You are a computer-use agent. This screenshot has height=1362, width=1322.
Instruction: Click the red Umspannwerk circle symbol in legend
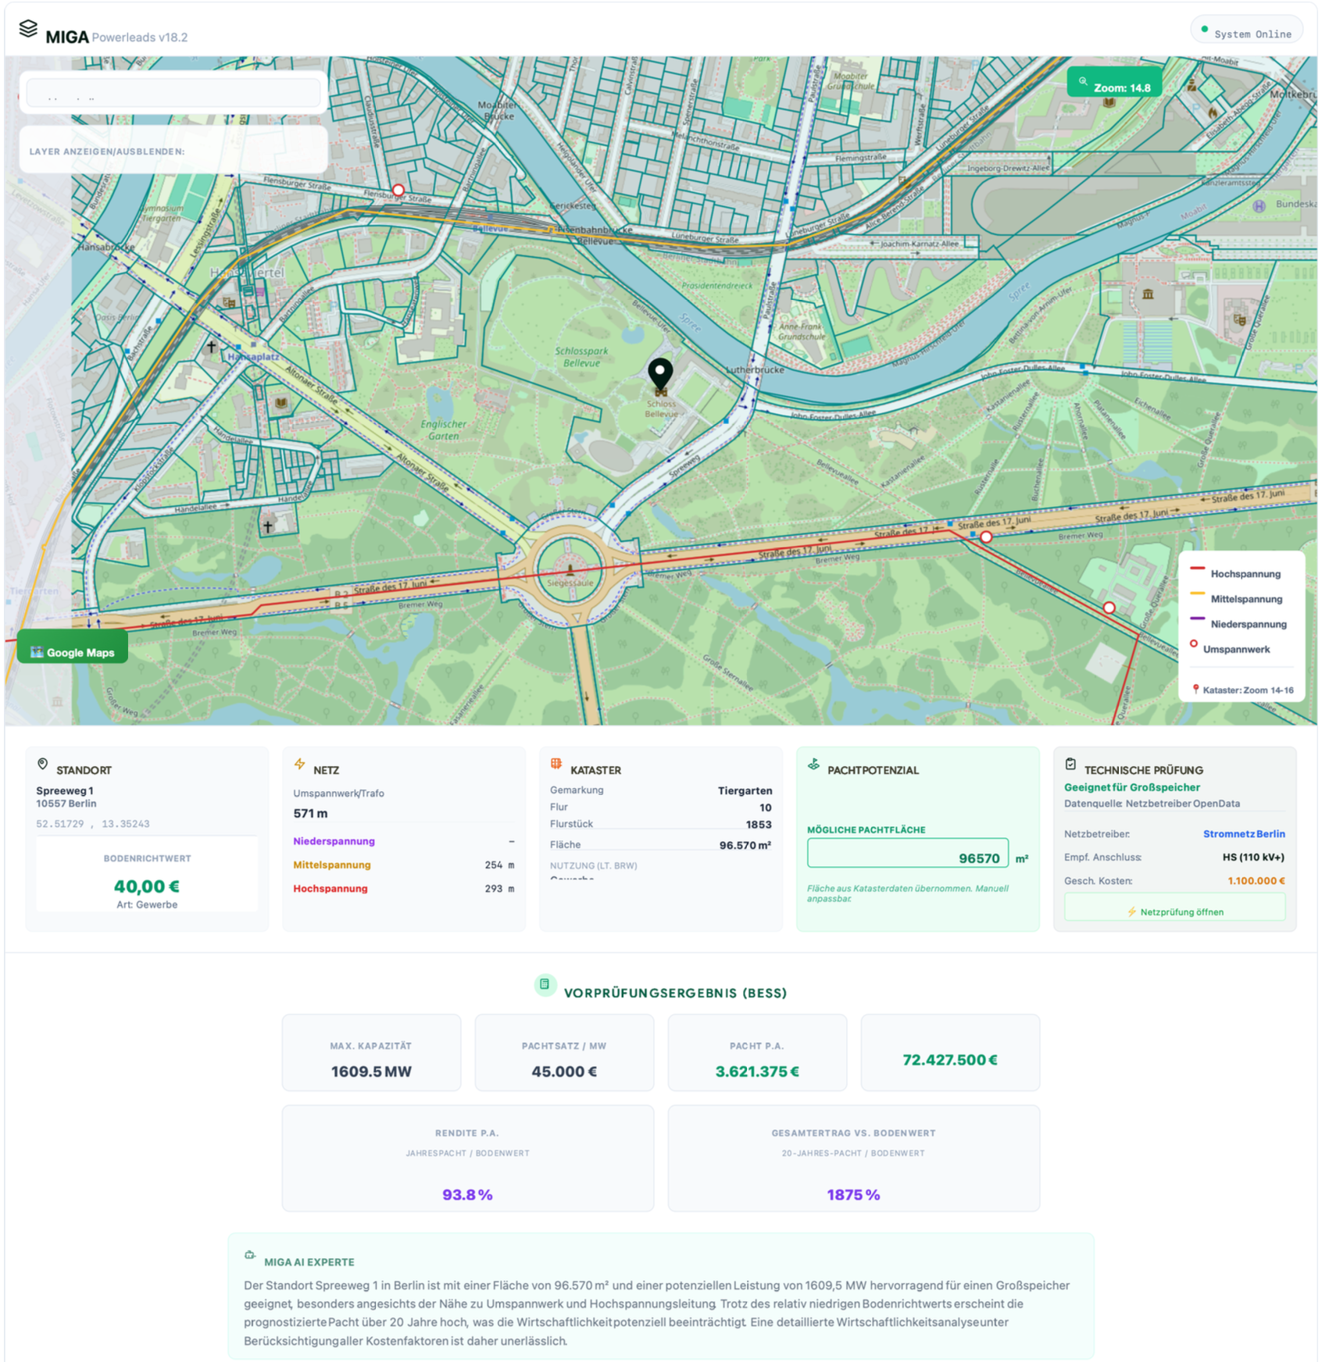coord(1194,644)
